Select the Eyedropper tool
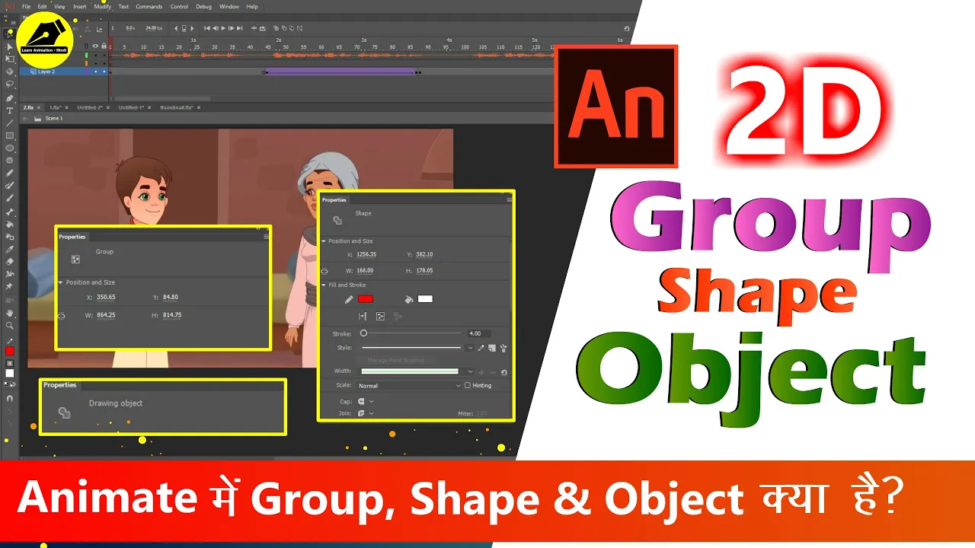 [x=10, y=250]
